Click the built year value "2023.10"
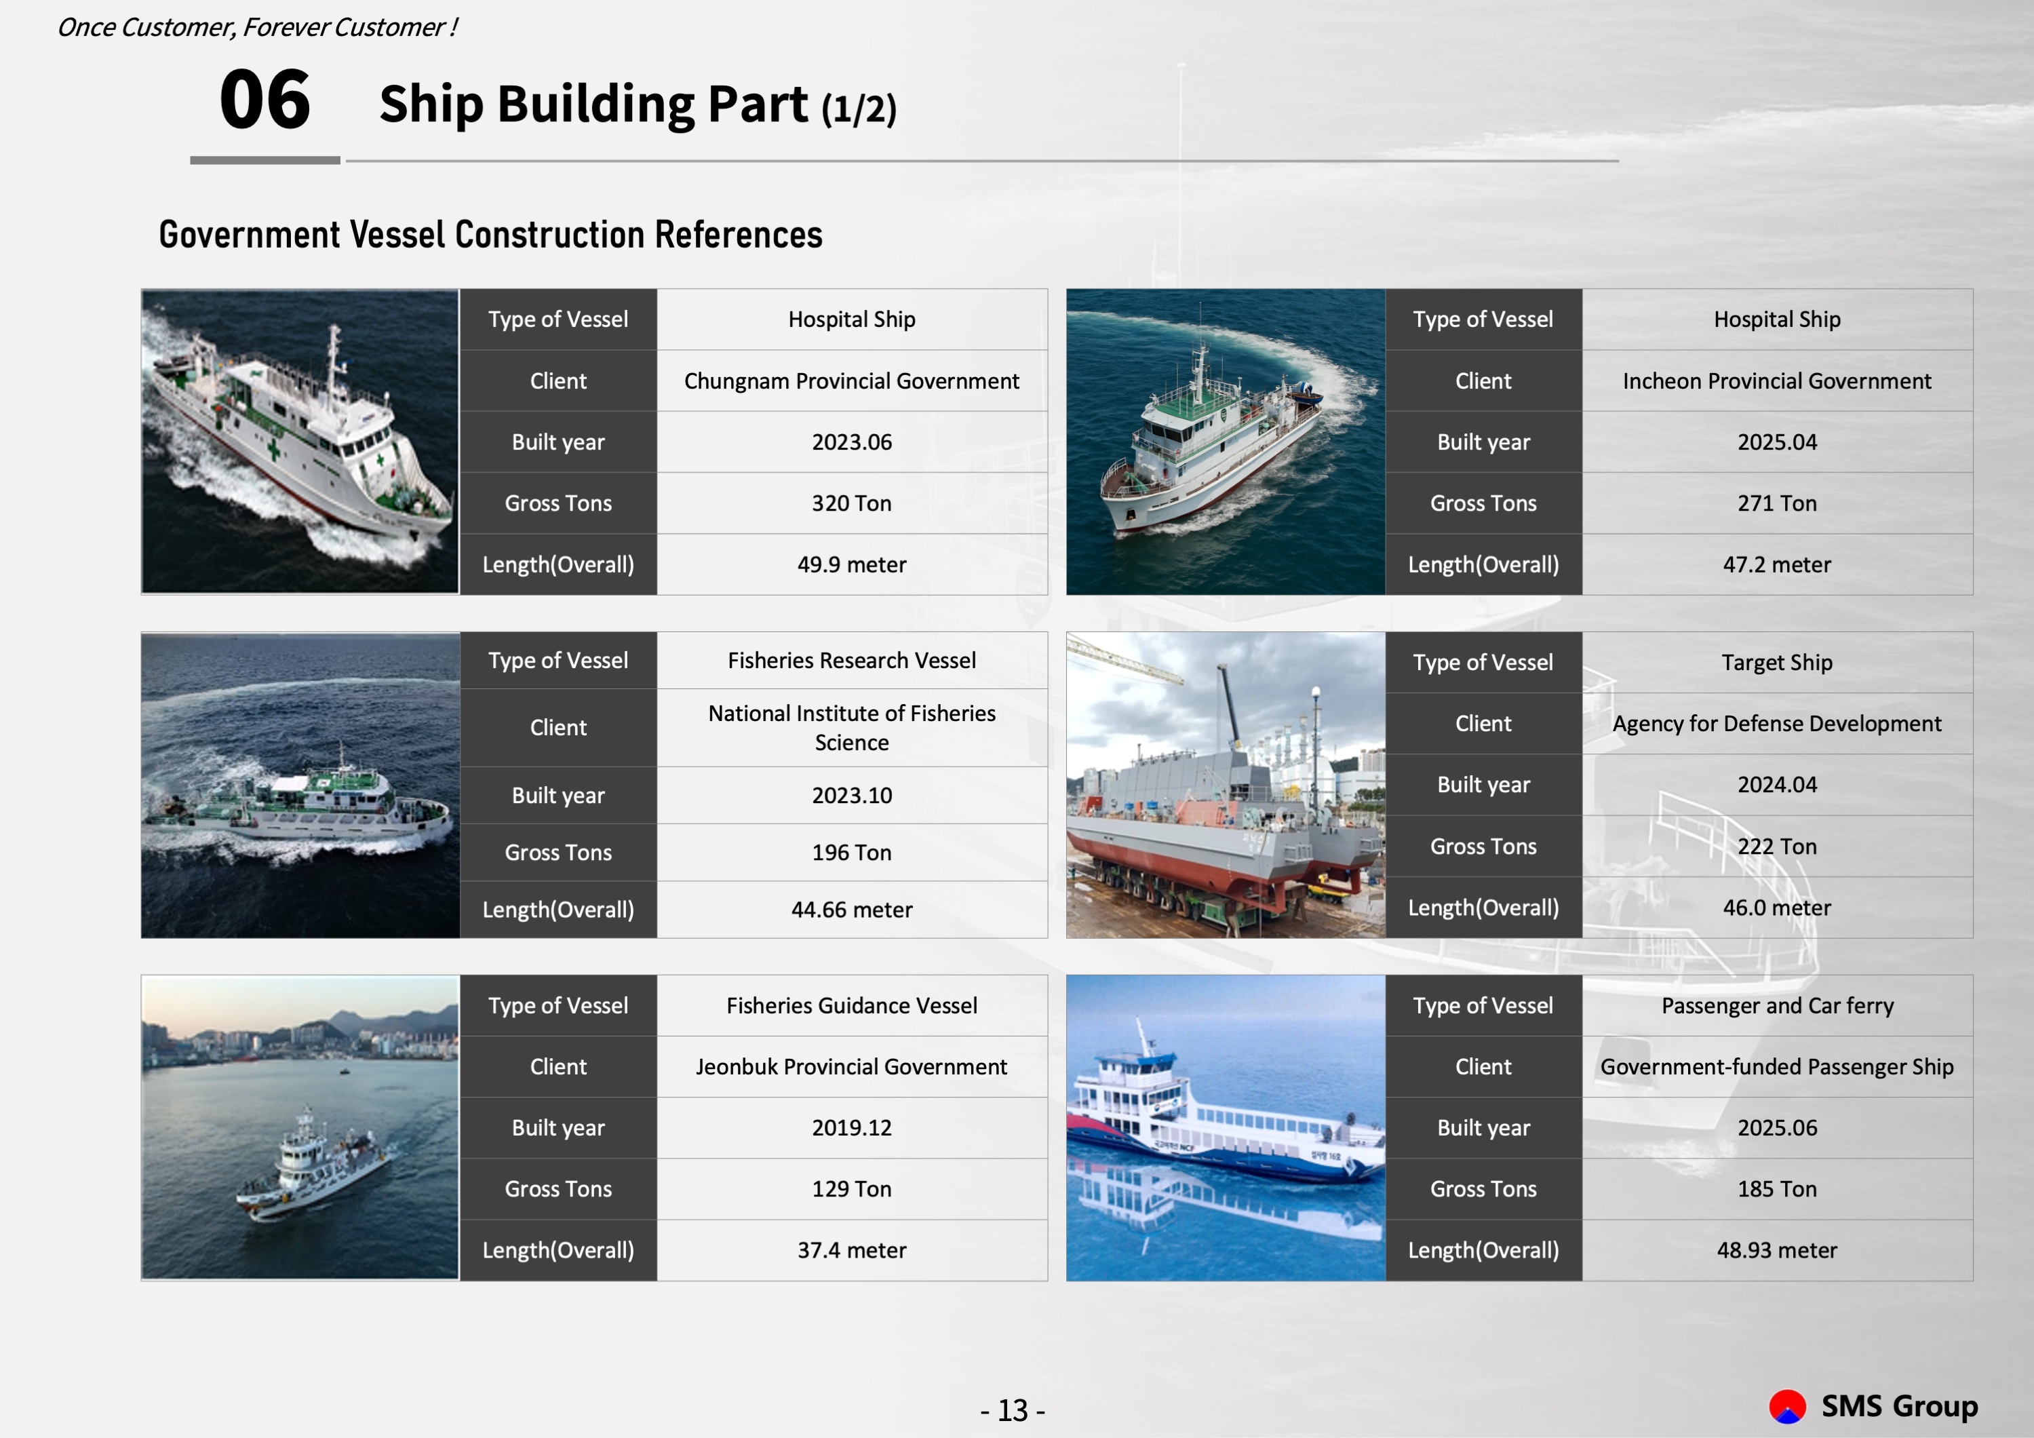The width and height of the screenshot is (2034, 1438). (853, 795)
